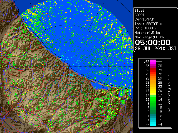Image resolution: width=178 pixels, height=133 pixels.
Task: Click the magenta >38 dBZ color swatch
Action: (x=153, y=62)
